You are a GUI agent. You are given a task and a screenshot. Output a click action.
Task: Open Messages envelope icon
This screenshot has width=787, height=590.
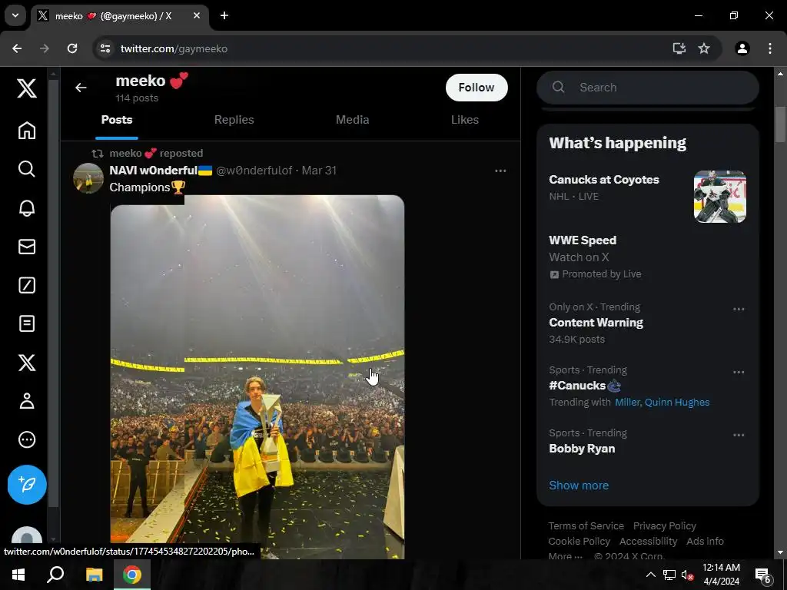[x=27, y=247]
